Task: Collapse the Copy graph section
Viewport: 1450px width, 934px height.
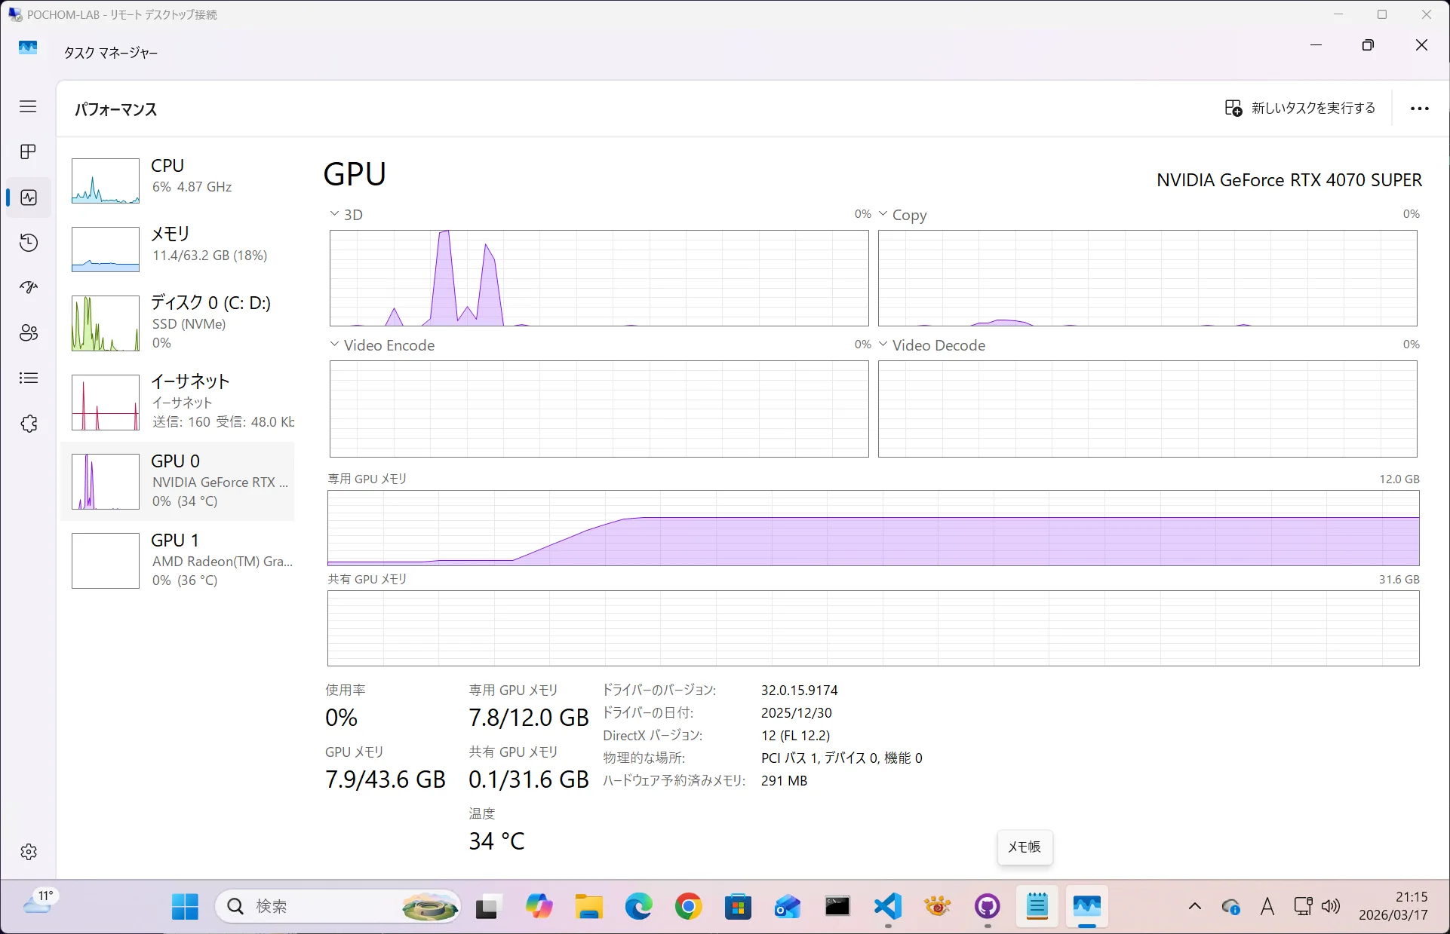Action: pos(883,213)
